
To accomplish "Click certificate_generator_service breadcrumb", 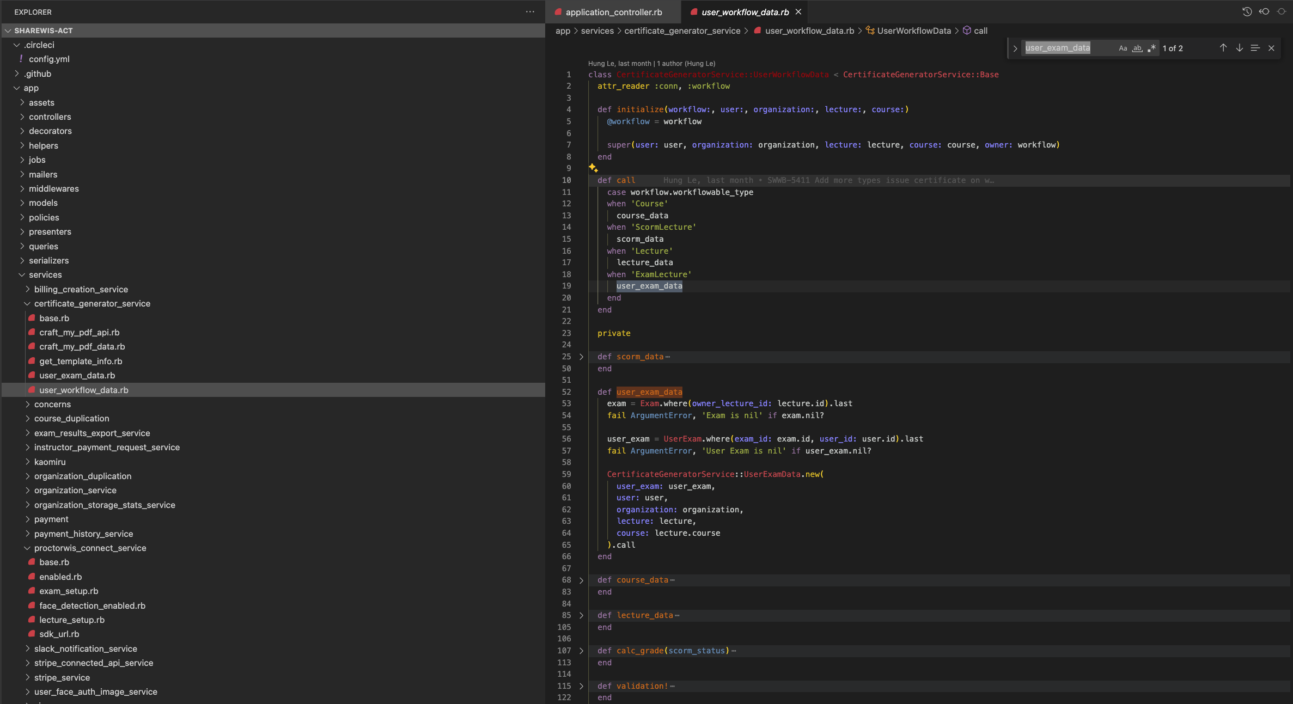I will [x=682, y=30].
